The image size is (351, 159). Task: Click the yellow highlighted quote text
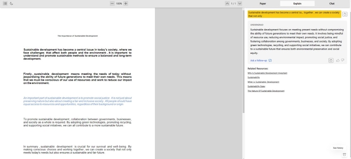(294, 14)
